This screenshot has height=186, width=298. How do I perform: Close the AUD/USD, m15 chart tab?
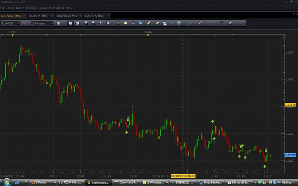(x=81, y=16)
